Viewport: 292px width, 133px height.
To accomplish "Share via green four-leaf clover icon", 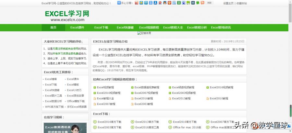I will tap(198, 3).
